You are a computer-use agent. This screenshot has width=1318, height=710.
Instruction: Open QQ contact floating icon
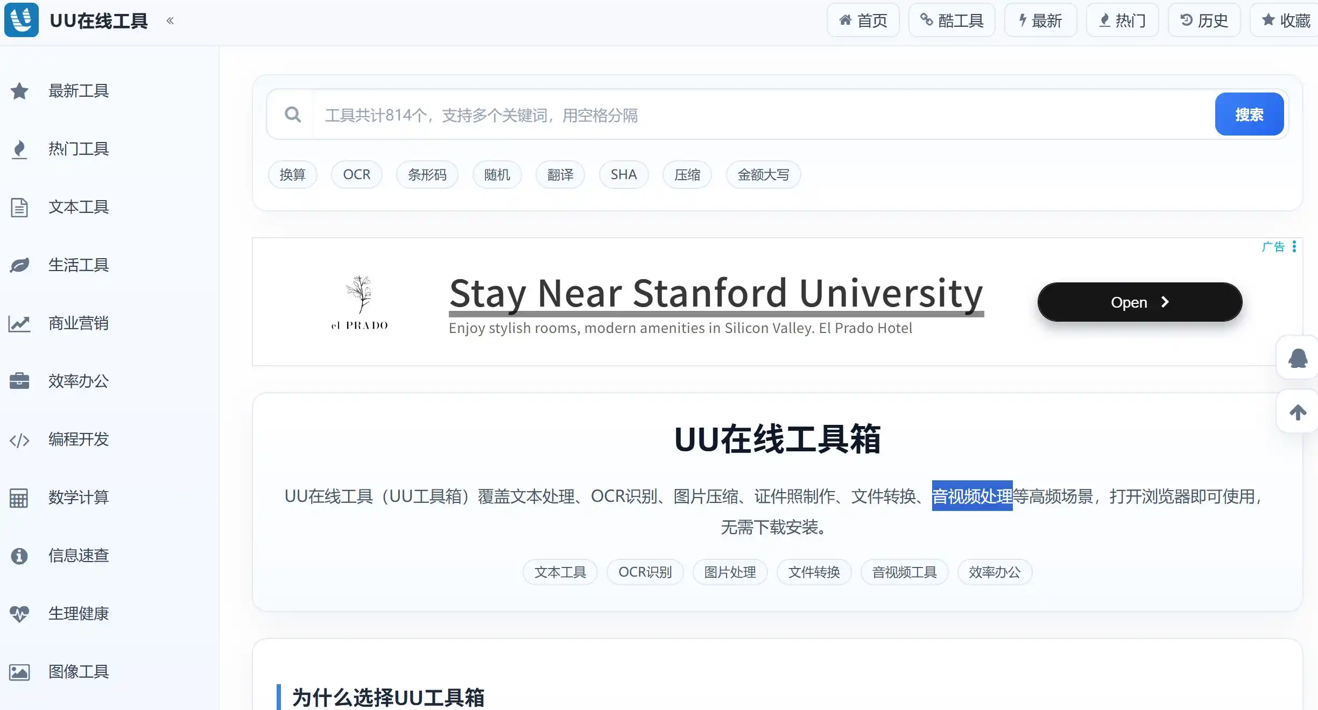click(1298, 358)
